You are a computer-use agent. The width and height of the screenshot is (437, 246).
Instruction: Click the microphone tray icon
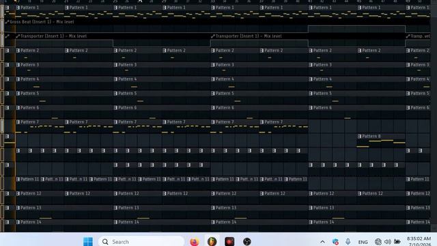tap(348, 242)
